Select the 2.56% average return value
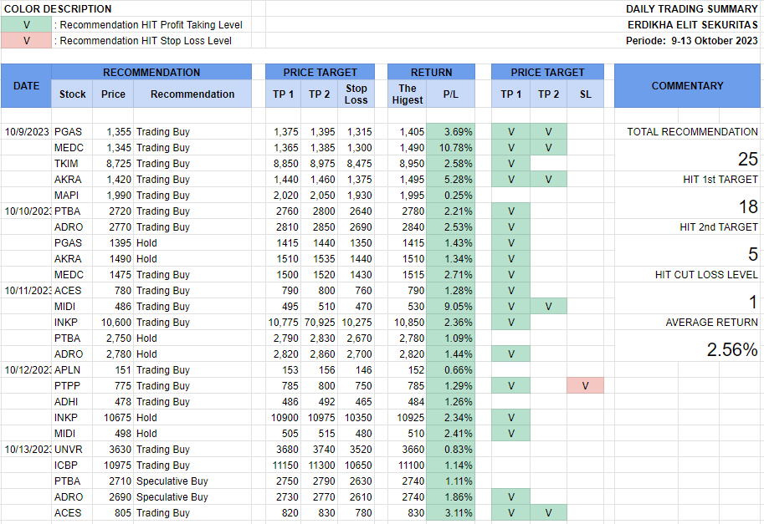The height and width of the screenshot is (524, 764). [732, 350]
